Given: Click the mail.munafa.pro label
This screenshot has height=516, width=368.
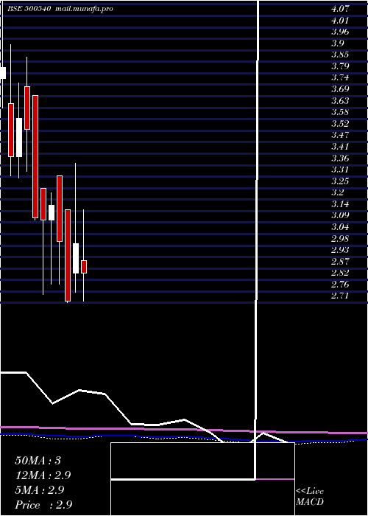Looking at the screenshot, I should (83, 9).
